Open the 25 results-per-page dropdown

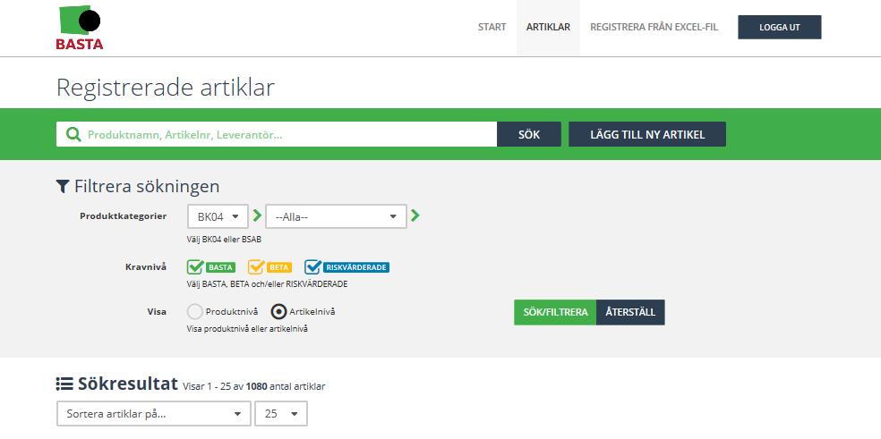click(281, 414)
